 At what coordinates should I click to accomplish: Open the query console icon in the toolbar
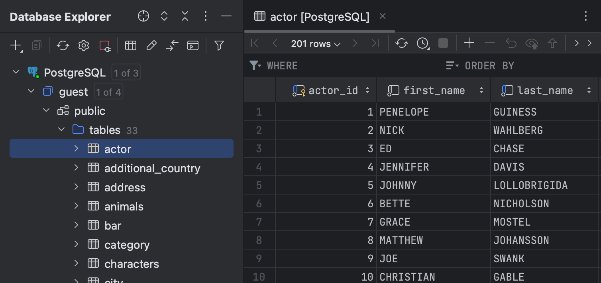pos(193,45)
